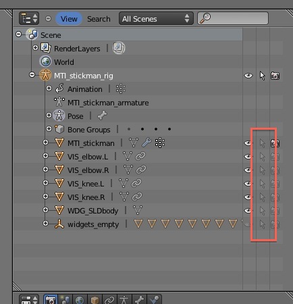Expand the widgets_empty node
This screenshot has height=304, width=293.
(46, 224)
